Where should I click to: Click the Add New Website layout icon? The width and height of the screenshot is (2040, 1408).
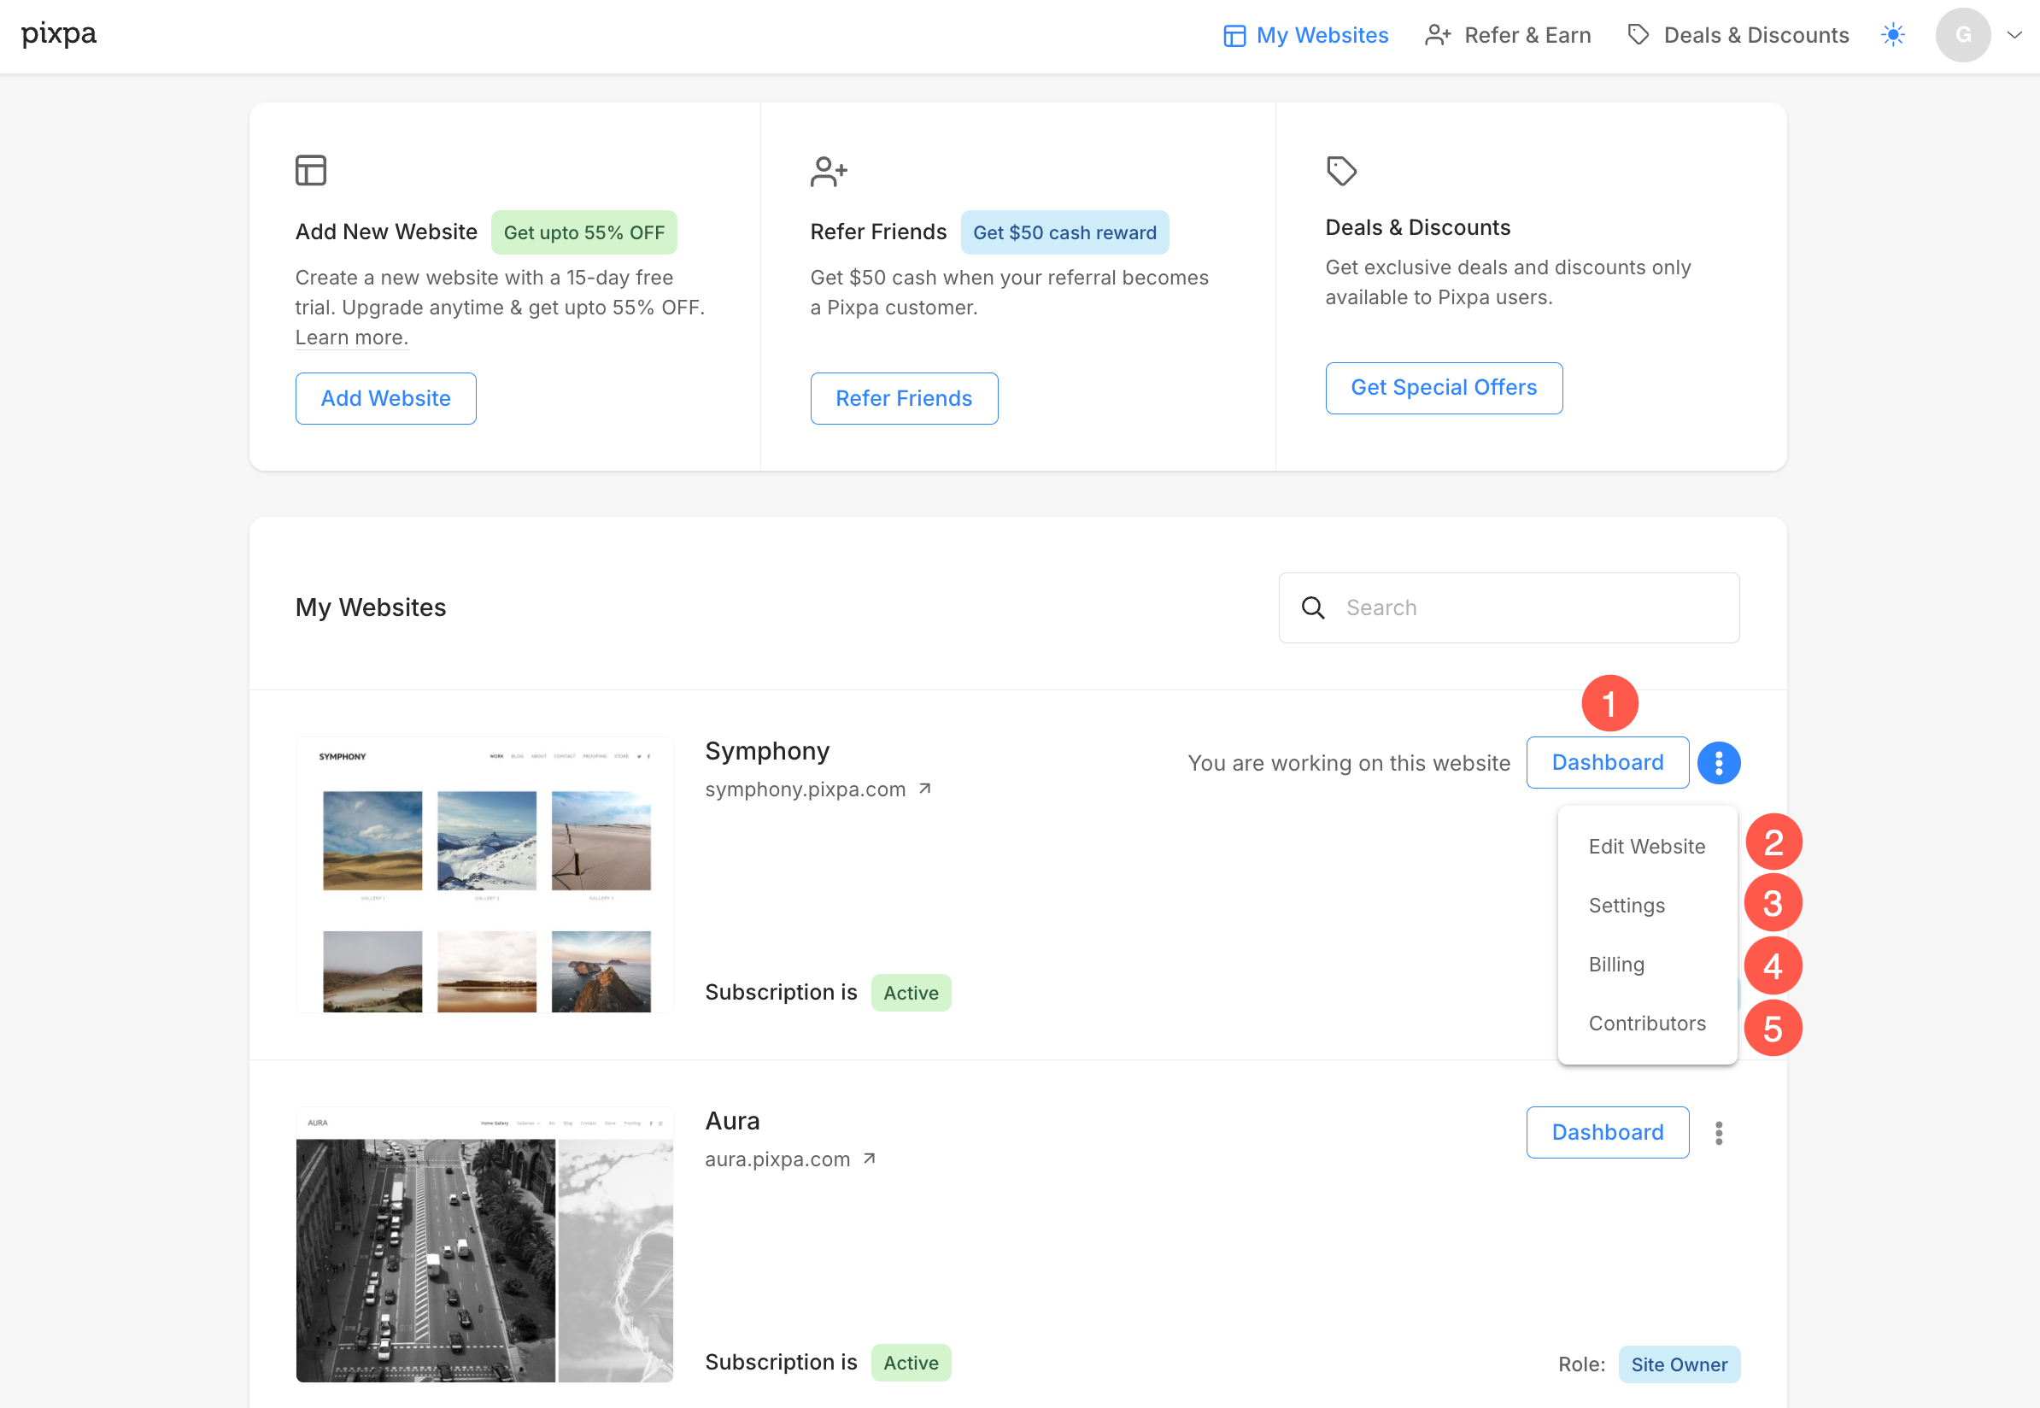pyautogui.click(x=310, y=170)
